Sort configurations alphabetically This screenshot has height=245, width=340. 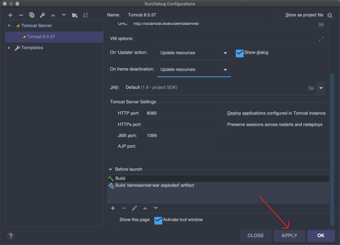tap(85, 15)
